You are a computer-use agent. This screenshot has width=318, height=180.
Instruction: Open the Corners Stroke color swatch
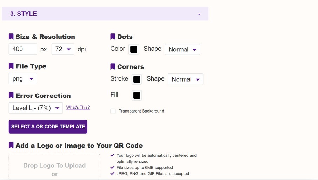coord(137,79)
